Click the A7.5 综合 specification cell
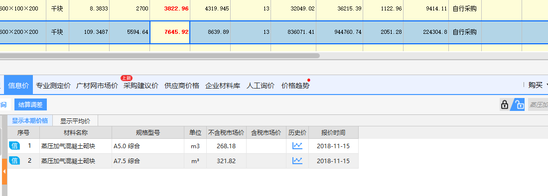Image resolution: width=548 pixels, height=196 pixels. [x=148, y=161]
